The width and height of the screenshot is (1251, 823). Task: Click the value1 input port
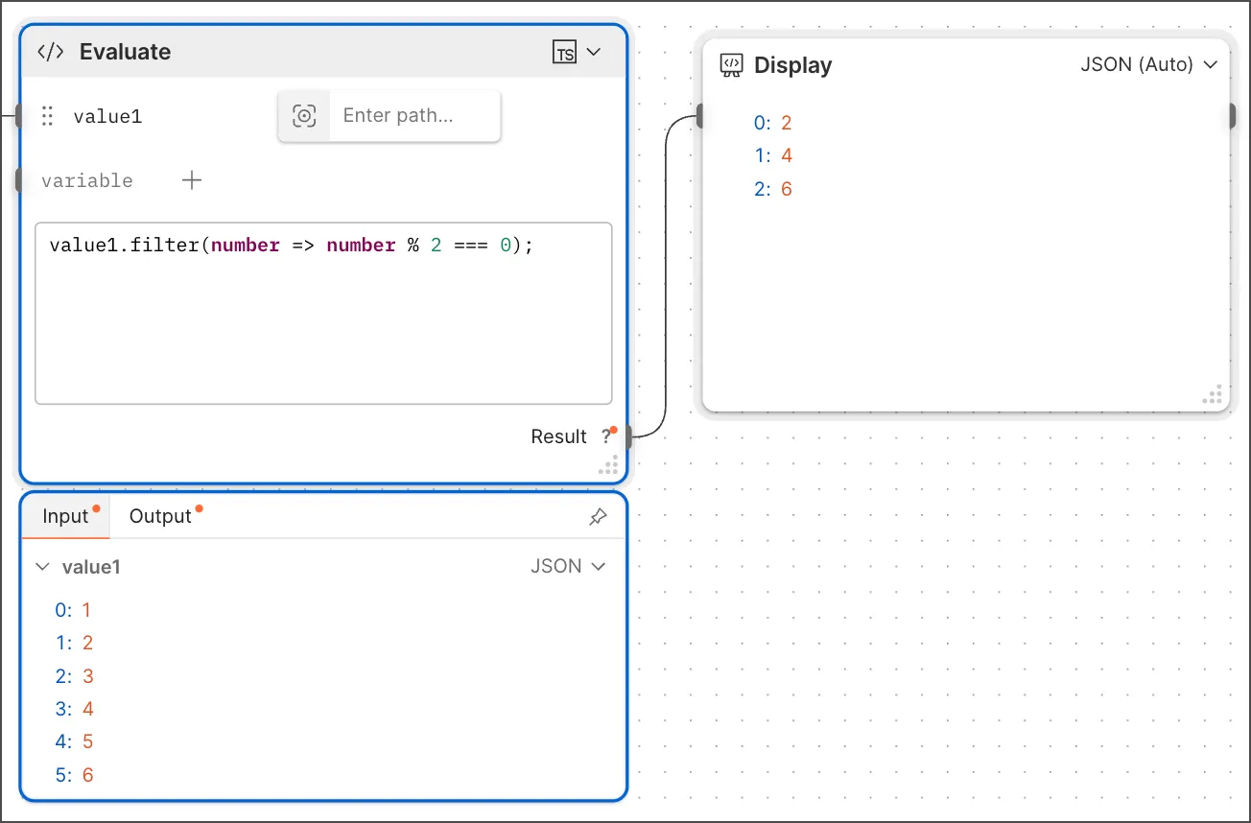pyautogui.click(x=18, y=117)
